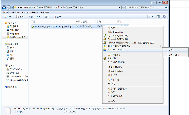The image size is (189, 115).
Task: Expand the address bar history dropdown
Action: point(120,7)
